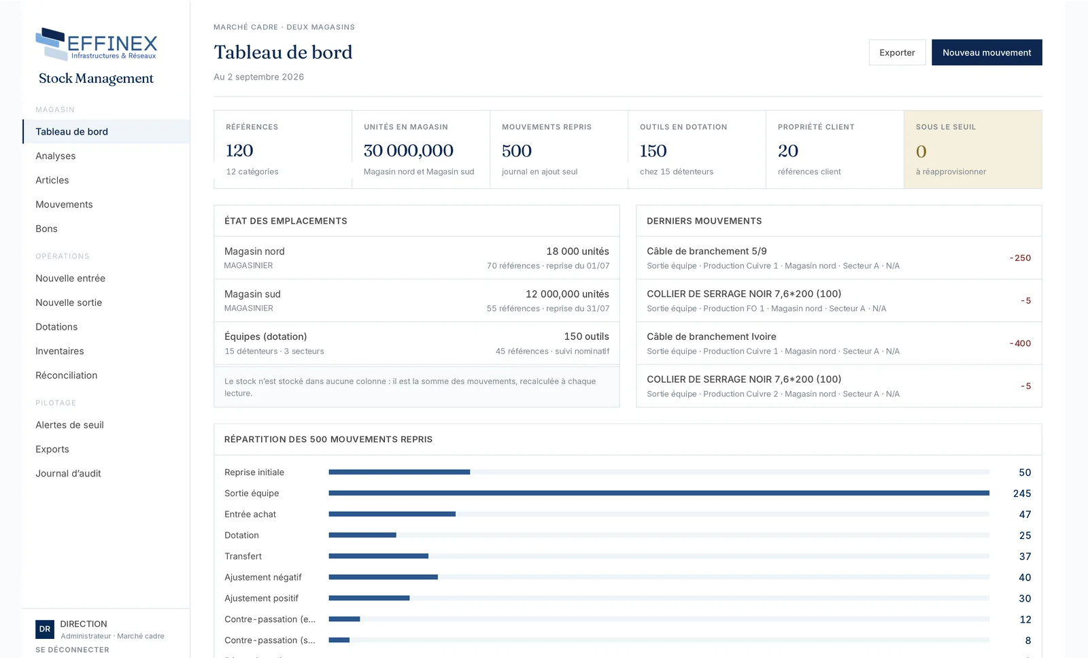The height and width of the screenshot is (658, 1088).
Task: Go to the Analyses page
Action: pyautogui.click(x=106, y=156)
